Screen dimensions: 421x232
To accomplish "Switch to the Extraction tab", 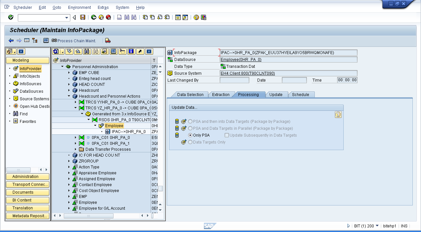I will 221,94.
